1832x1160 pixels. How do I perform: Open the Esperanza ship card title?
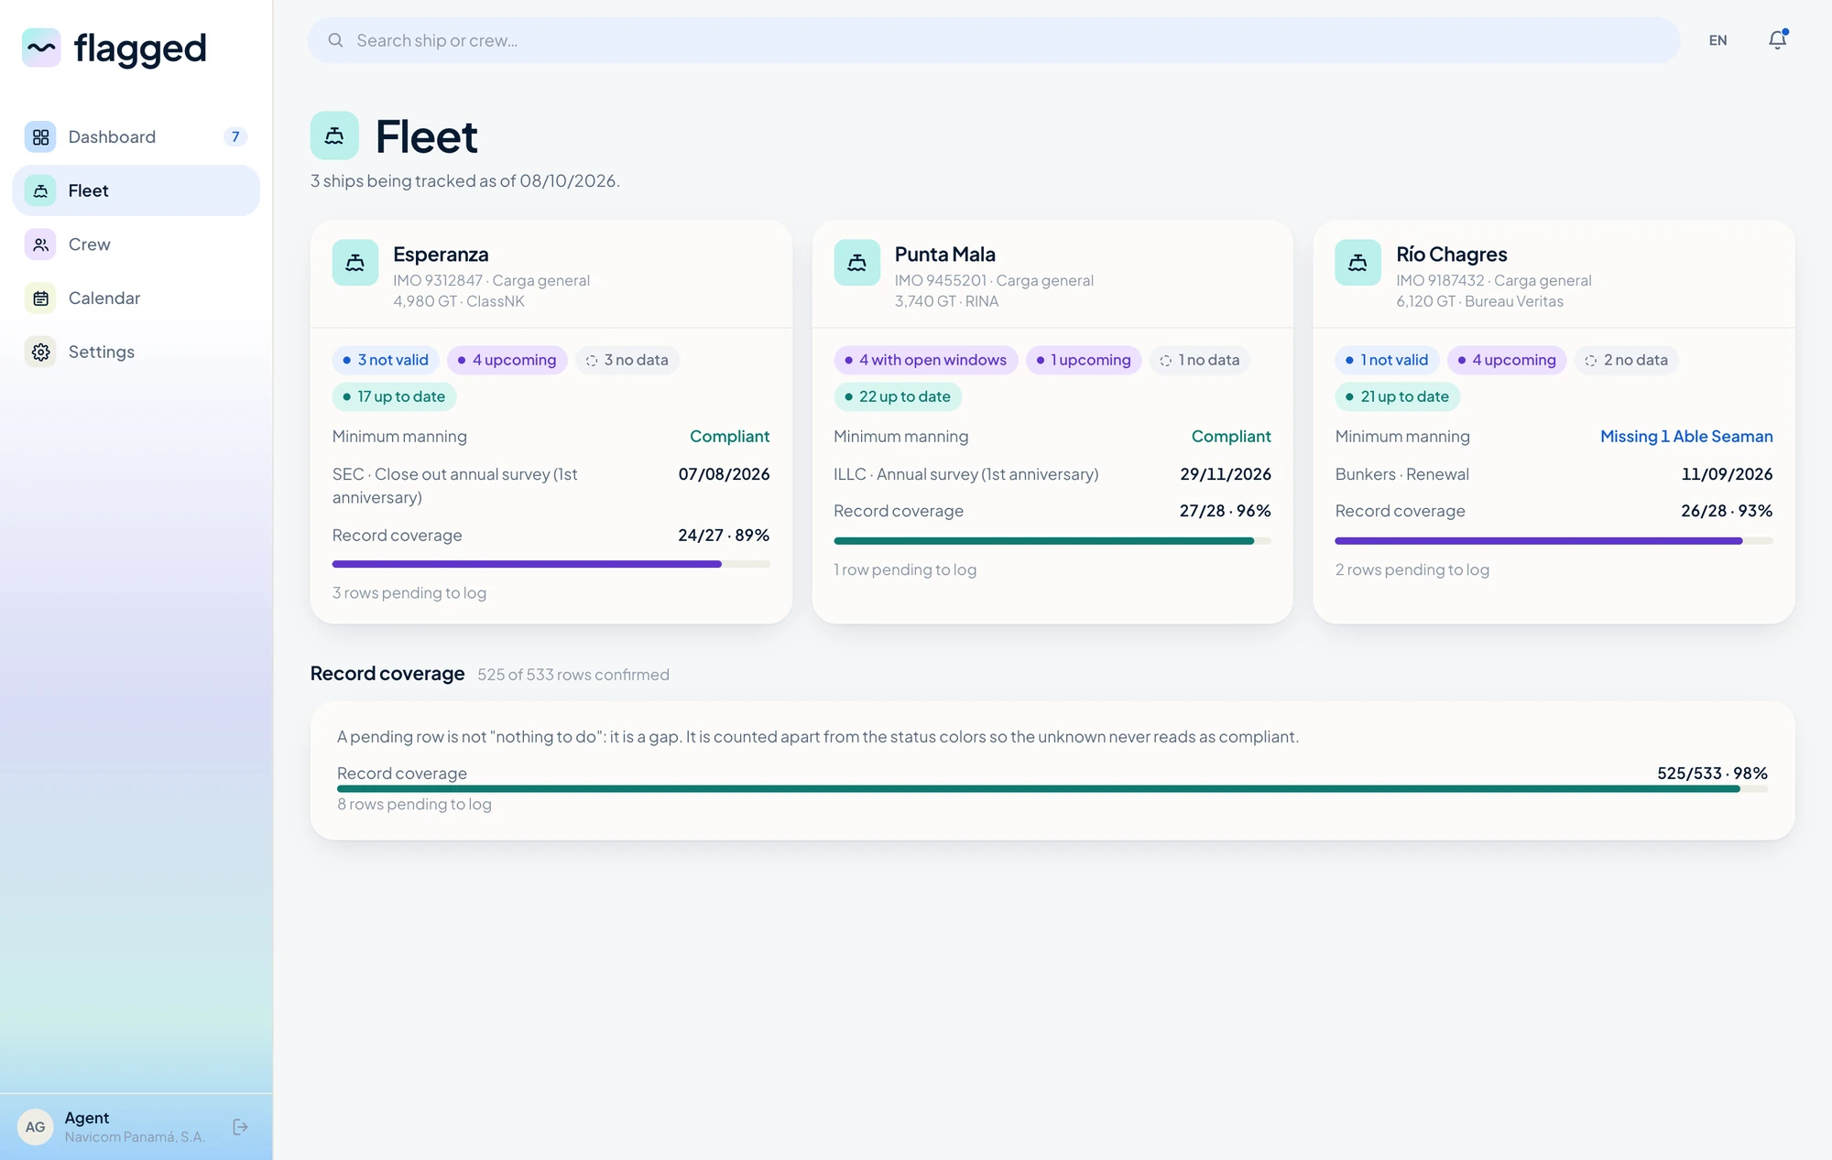pyautogui.click(x=441, y=255)
